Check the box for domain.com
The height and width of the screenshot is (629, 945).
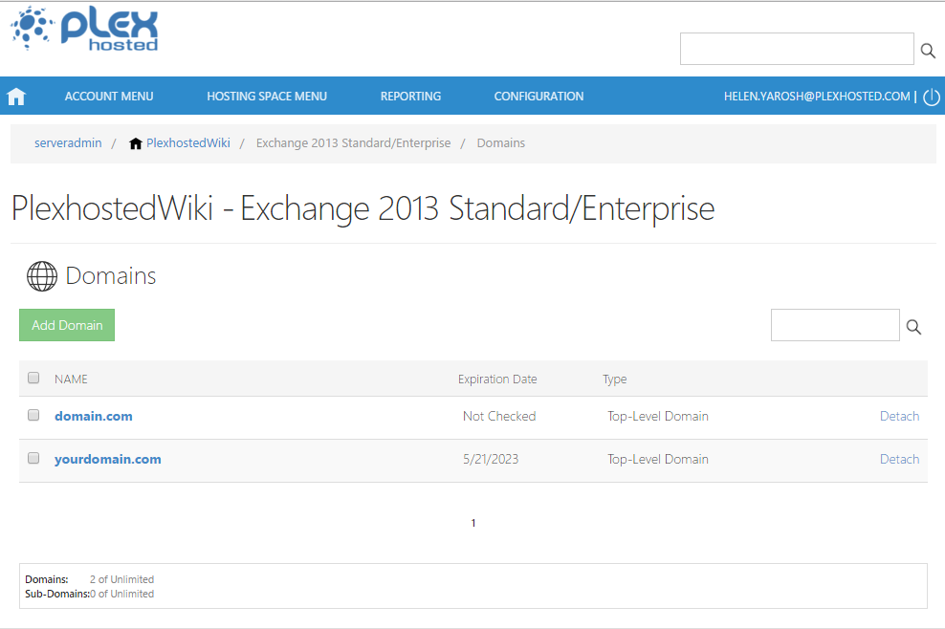click(33, 415)
